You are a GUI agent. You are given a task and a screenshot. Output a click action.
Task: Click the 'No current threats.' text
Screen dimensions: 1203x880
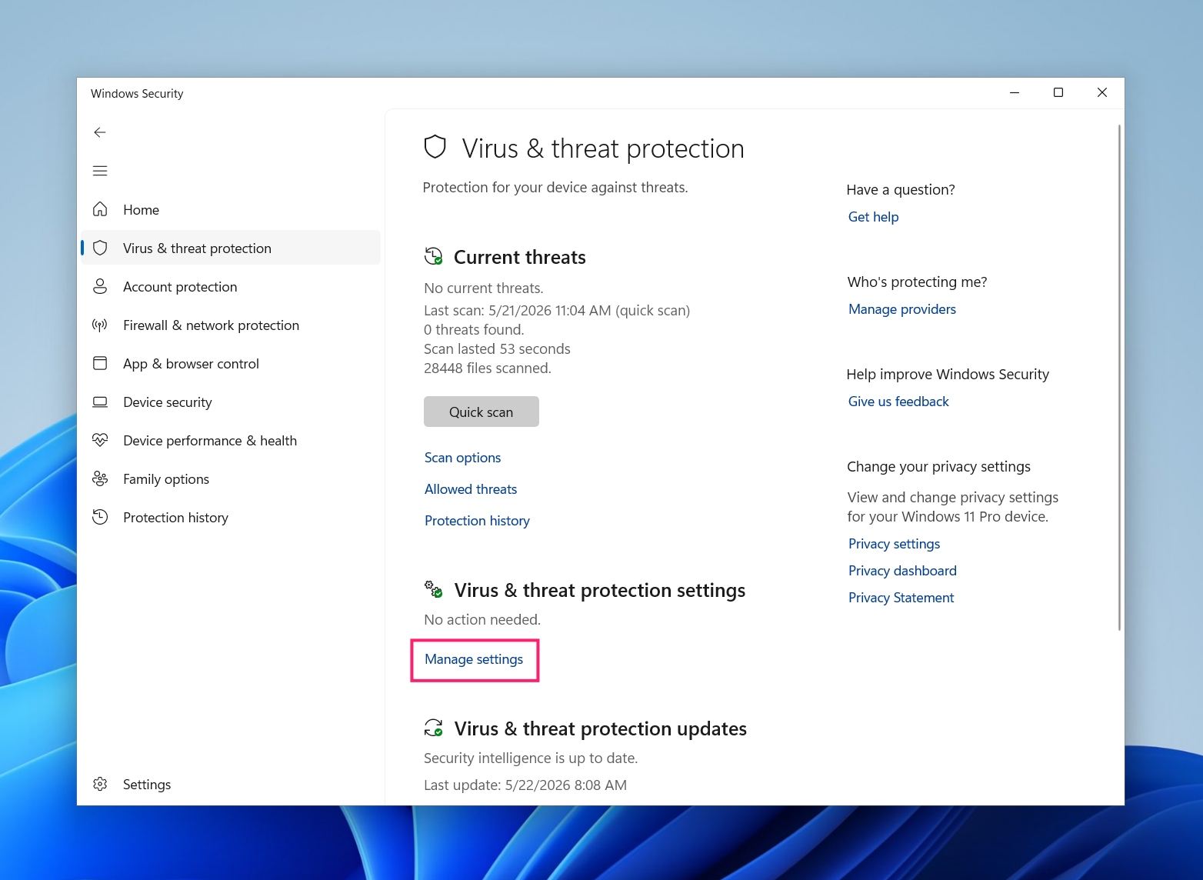484,288
